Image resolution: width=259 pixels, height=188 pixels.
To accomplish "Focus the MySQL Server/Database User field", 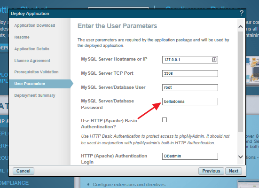I will [190, 87].
